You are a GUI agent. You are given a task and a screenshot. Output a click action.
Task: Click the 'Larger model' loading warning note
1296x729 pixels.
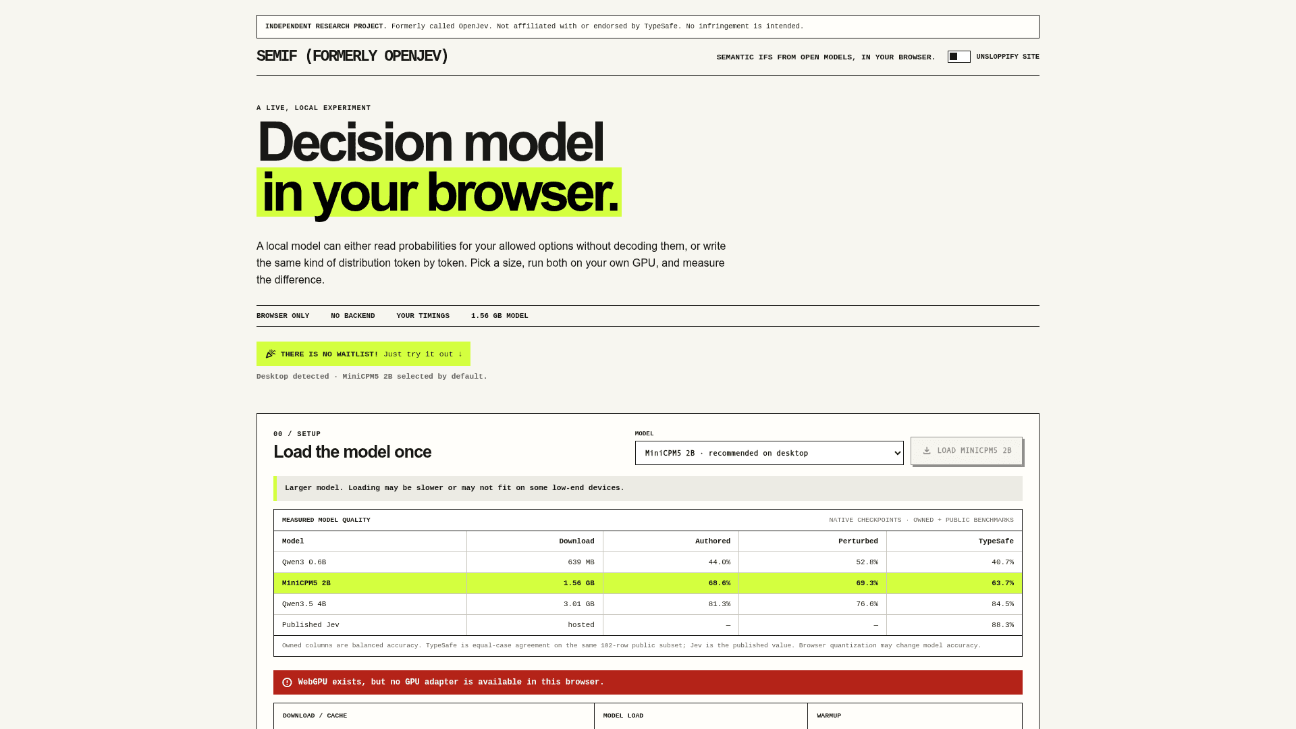coord(648,488)
